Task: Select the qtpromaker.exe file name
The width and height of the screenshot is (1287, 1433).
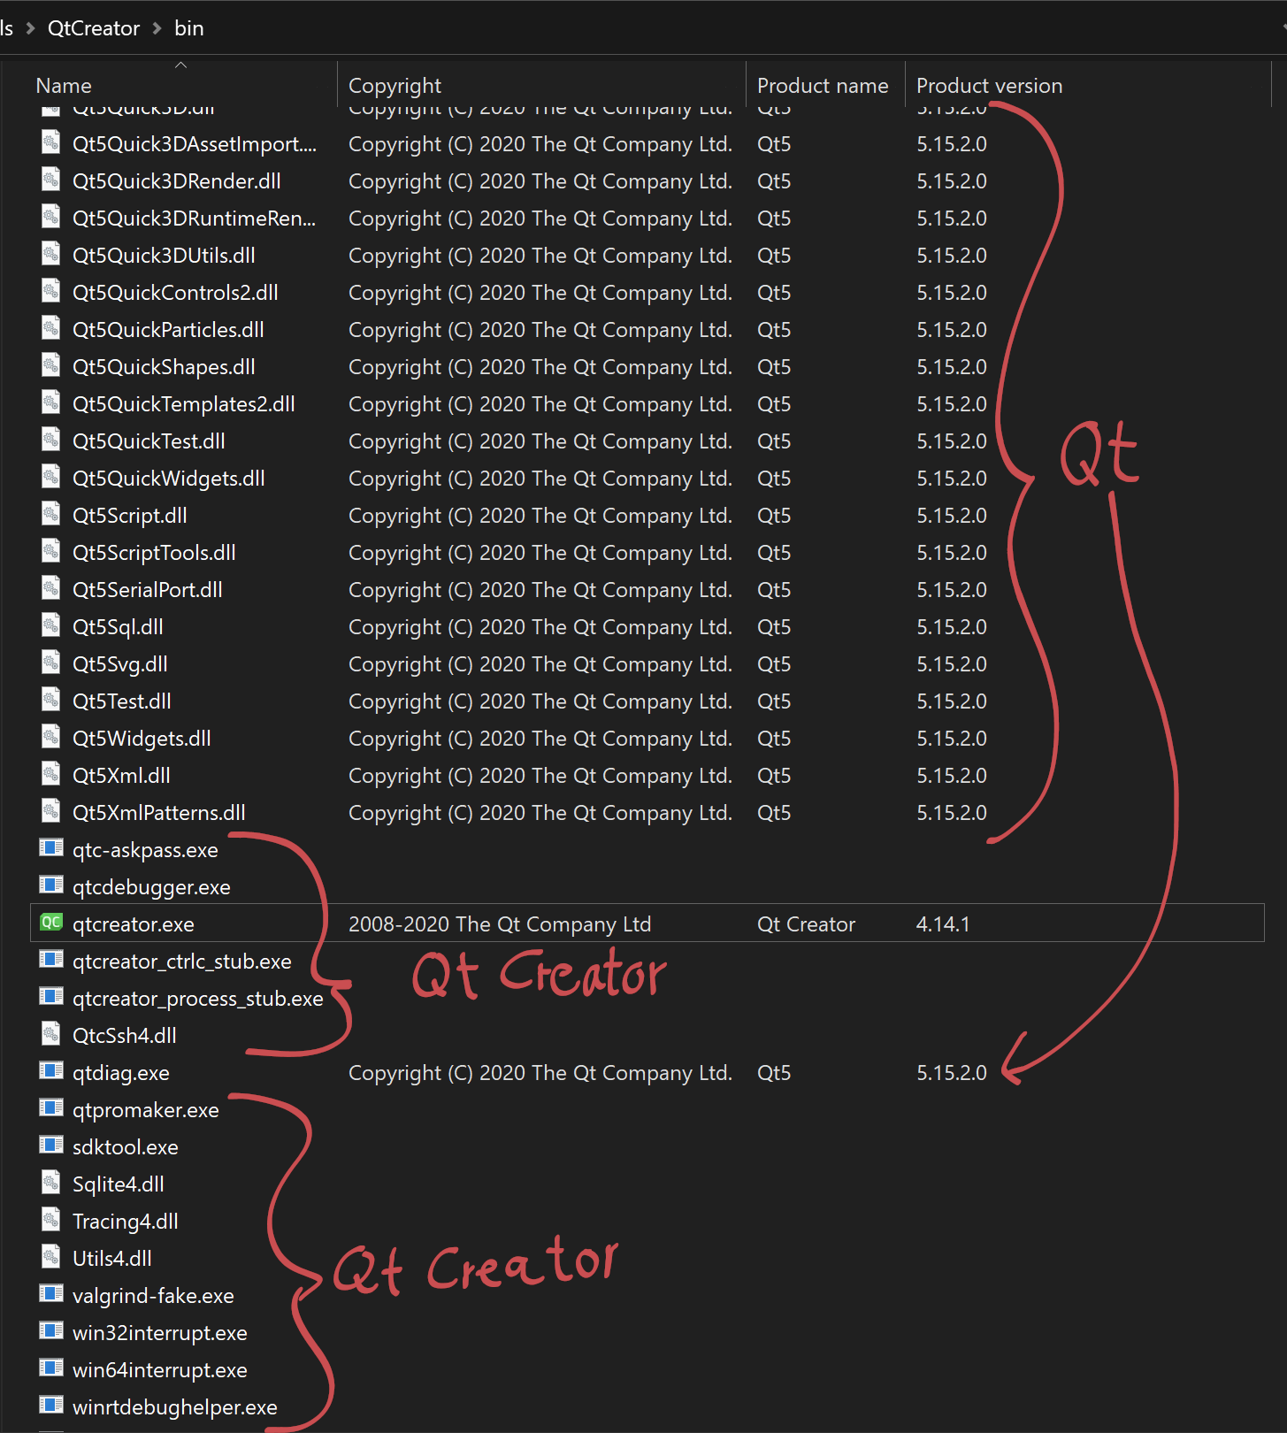Action: point(146,1109)
